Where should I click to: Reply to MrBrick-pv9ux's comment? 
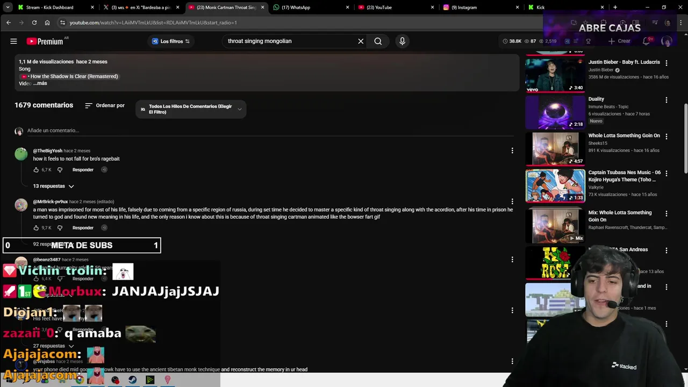[x=83, y=228]
